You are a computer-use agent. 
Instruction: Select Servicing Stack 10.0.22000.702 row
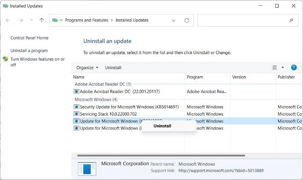pyautogui.click(x=108, y=114)
